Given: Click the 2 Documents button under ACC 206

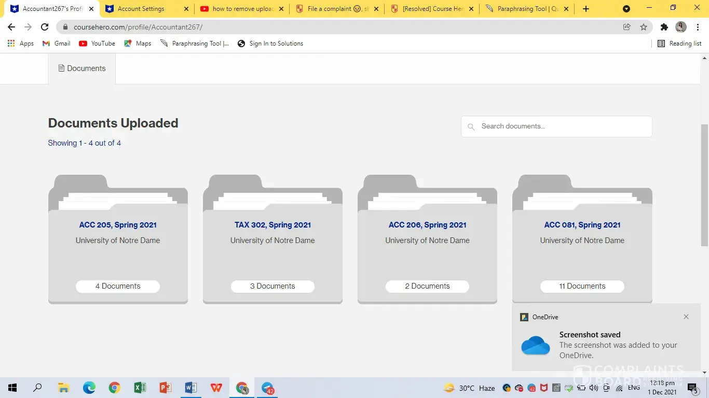Looking at the screenshot, I should pos(427,286).
